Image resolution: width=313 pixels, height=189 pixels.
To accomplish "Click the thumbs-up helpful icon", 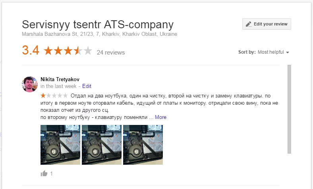I will [44, 173].
